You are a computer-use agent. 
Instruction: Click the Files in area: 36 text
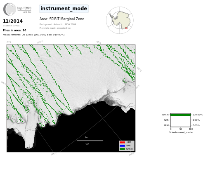click(14, 31)
